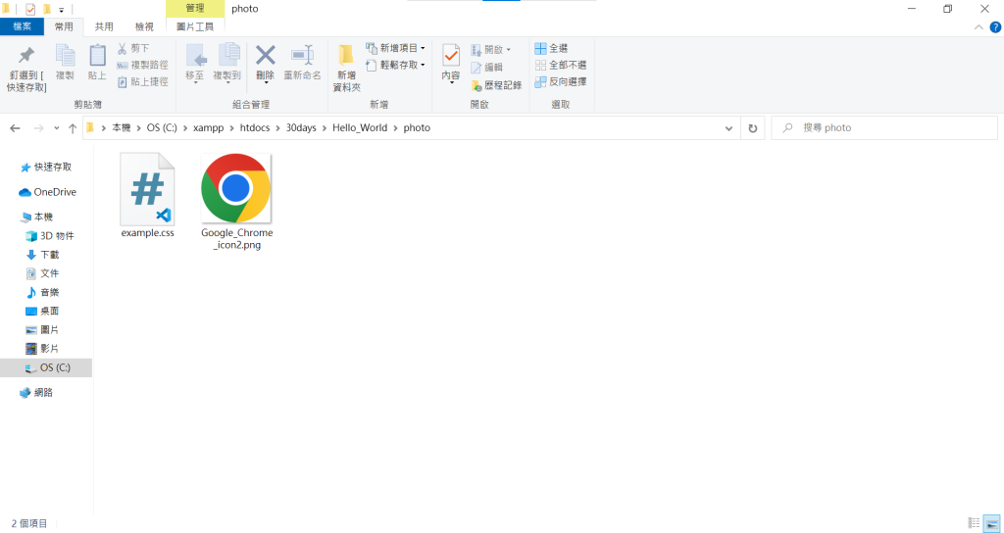Click 歷程記錄 history in the ribbon
The height and width of the screenshot is (533, 1004).
(495, 85)
